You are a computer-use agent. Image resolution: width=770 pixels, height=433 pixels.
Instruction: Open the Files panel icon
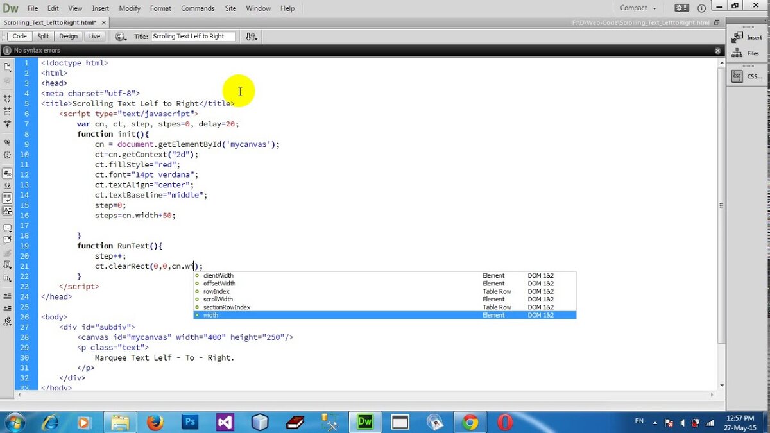point(737,53)
